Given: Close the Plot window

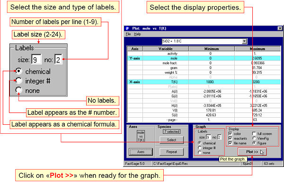Looking at the screenshot, I should pyautogui.click(x=280, y=28).
